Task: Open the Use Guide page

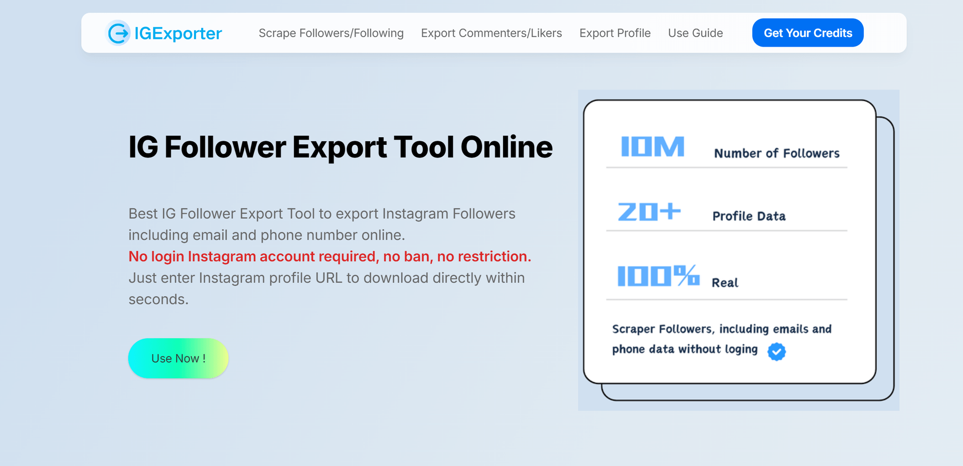Action: click(695, 33)
